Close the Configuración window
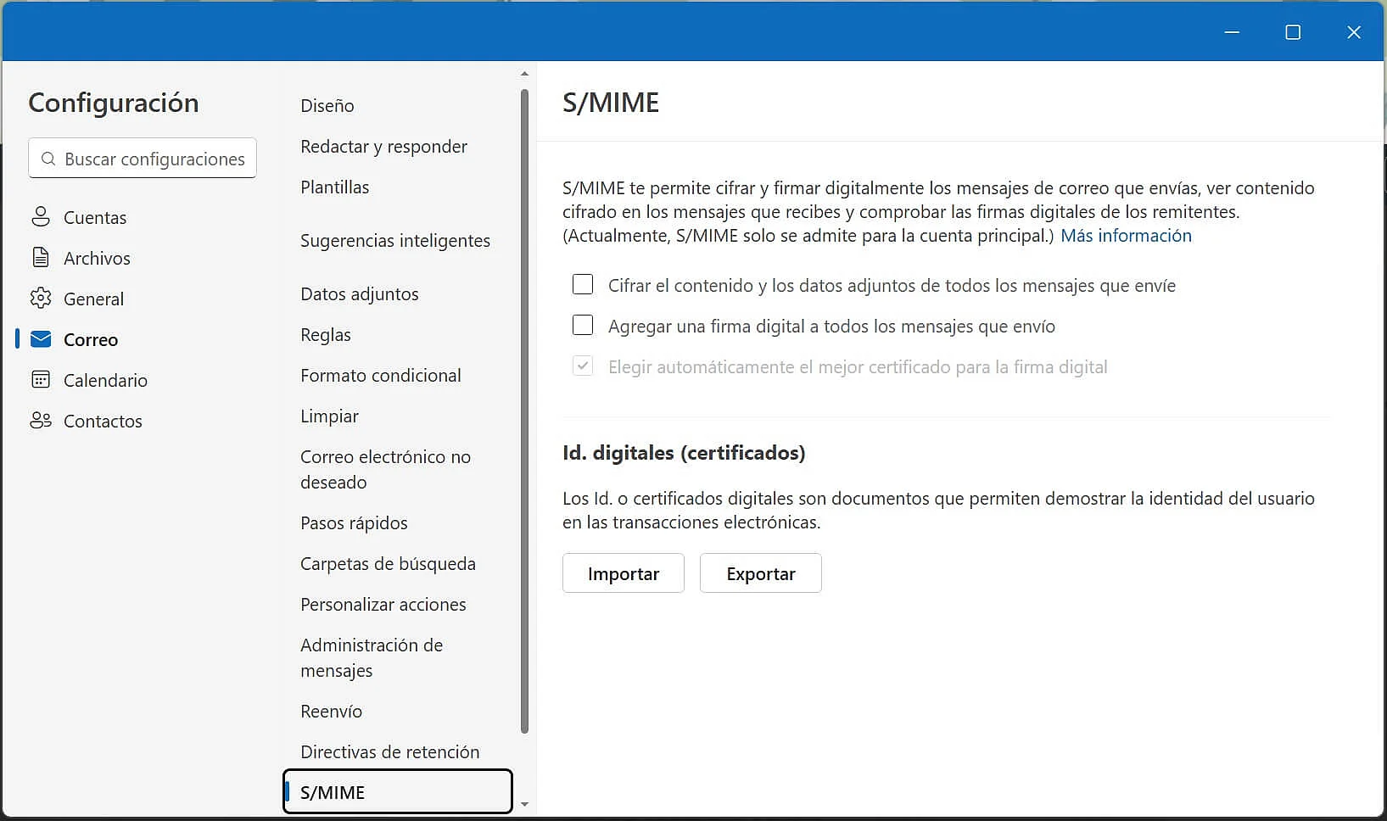Screen dimensions: 1387x821 pos(1354,32)
